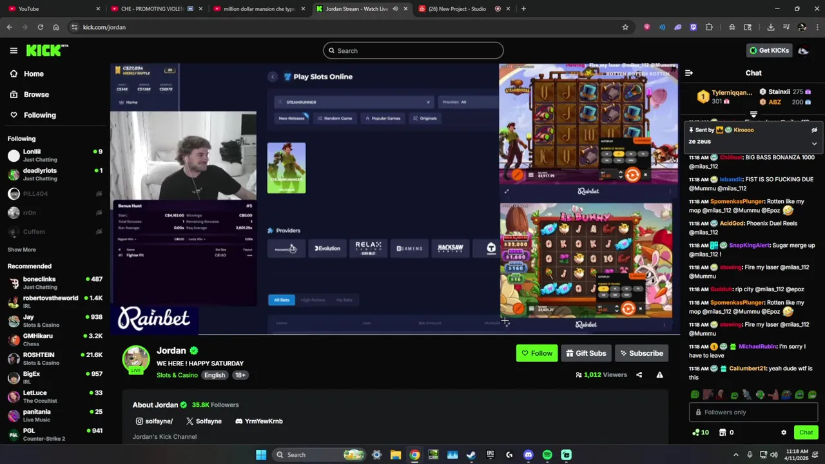Open Steam from the taskbar
This screenshot has width=825, height=464.
coord(471,455)
